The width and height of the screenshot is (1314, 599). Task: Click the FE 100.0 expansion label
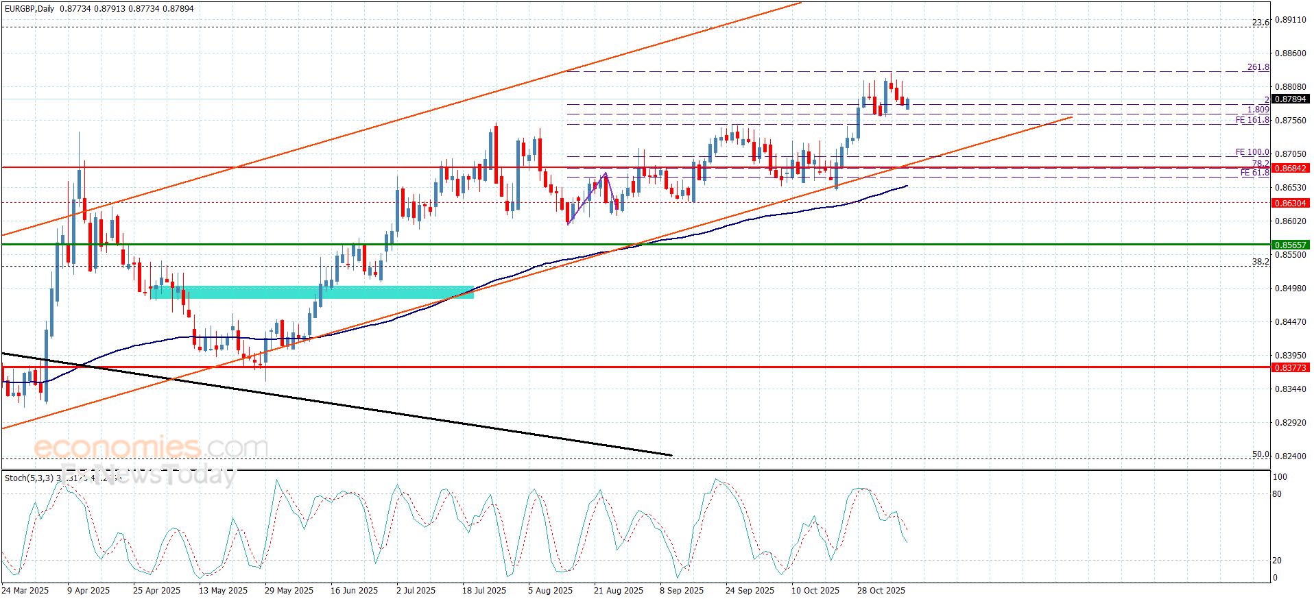coord(1252,152)
